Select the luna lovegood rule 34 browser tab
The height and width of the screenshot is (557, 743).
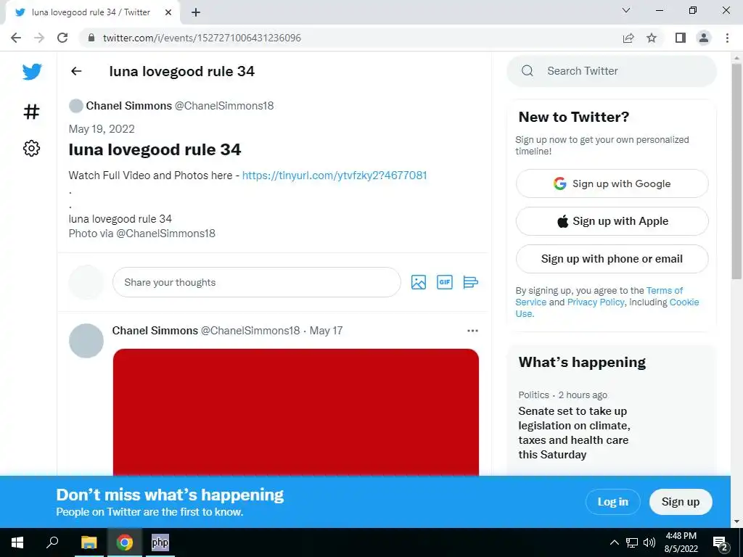90,12
